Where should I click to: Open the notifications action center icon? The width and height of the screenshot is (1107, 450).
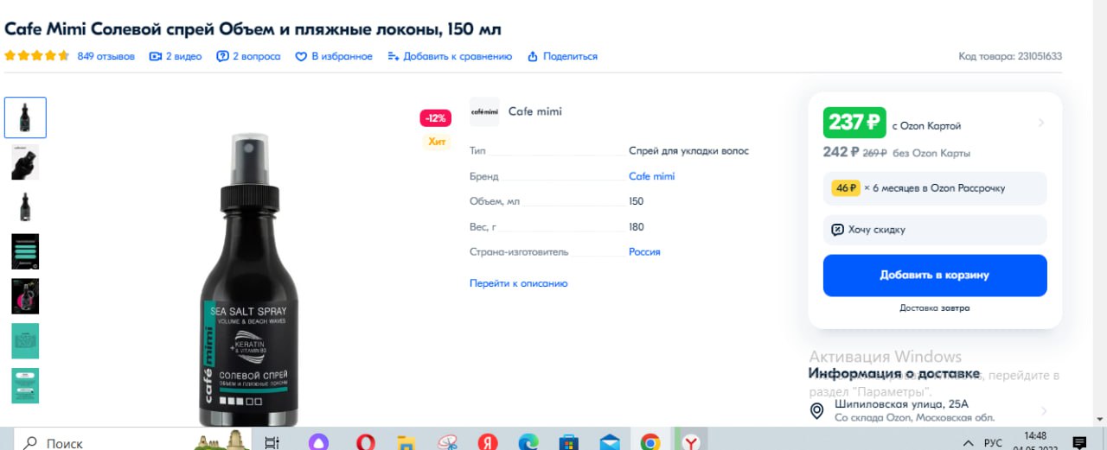[x=1078, y=442]
